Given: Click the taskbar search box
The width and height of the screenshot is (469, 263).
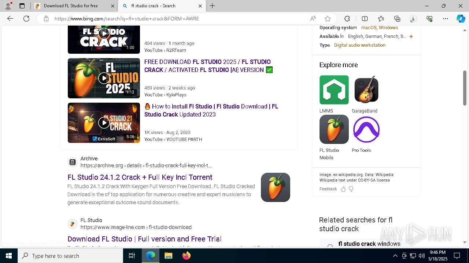Looking at the screenshot, I should 70,256.
